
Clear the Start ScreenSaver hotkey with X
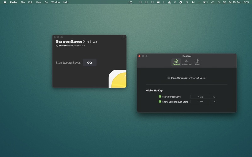click(214, 97)
